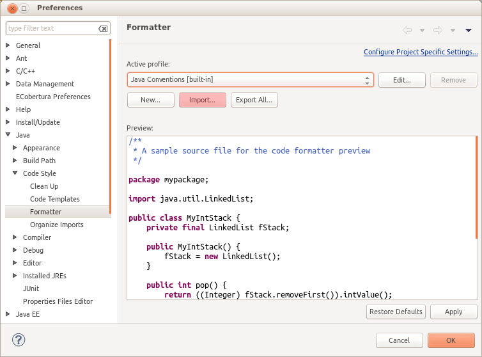The width and height of the screenshot is (482, 357).
Task: Go back with the left arrow icon
Action: tap(407, 30)
